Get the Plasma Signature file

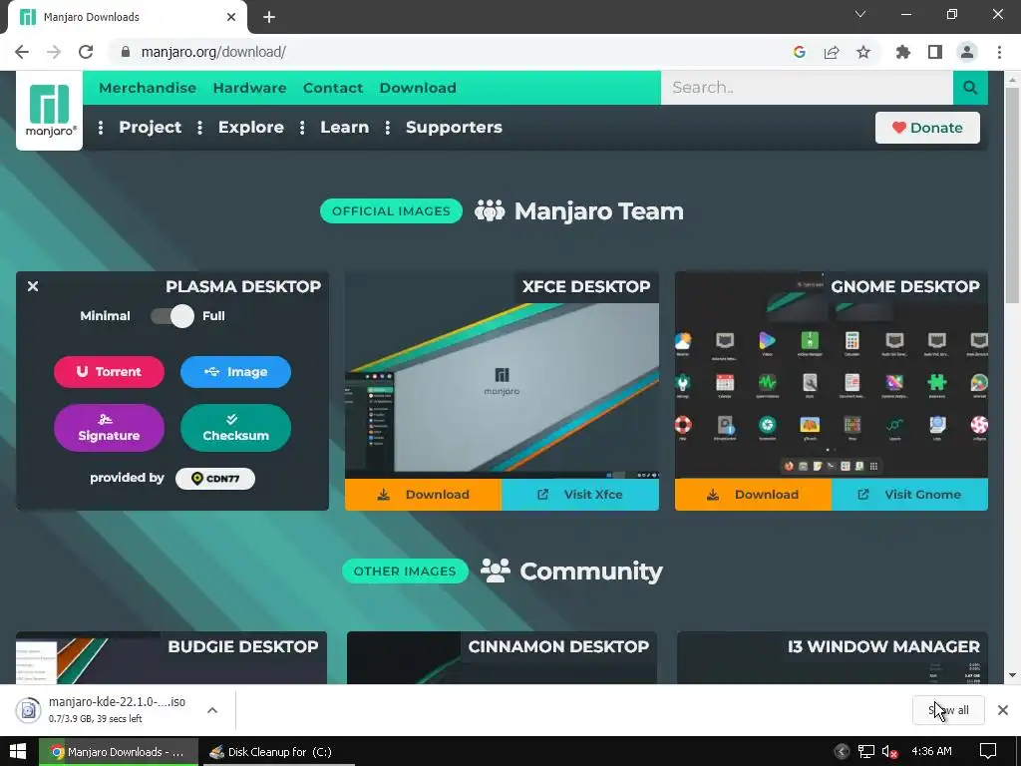[x=109, y=428]
